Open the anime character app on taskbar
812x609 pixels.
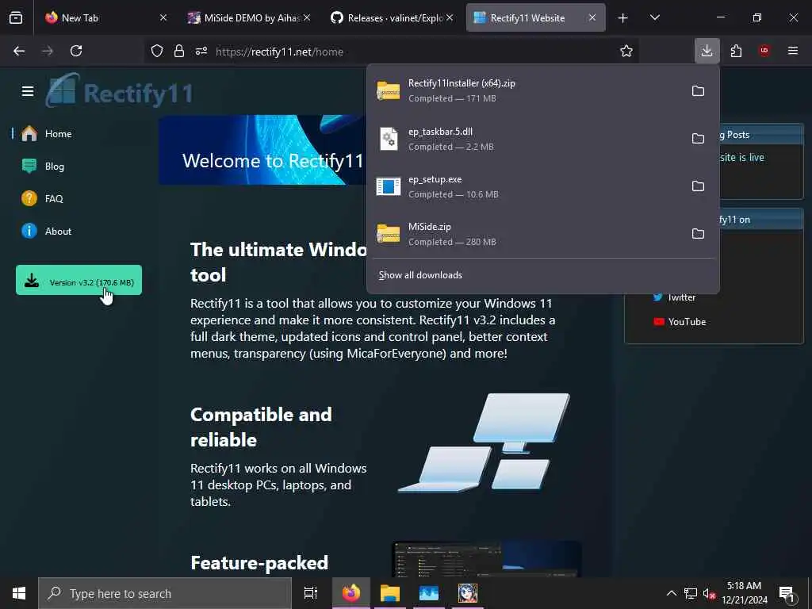point(468,593)
